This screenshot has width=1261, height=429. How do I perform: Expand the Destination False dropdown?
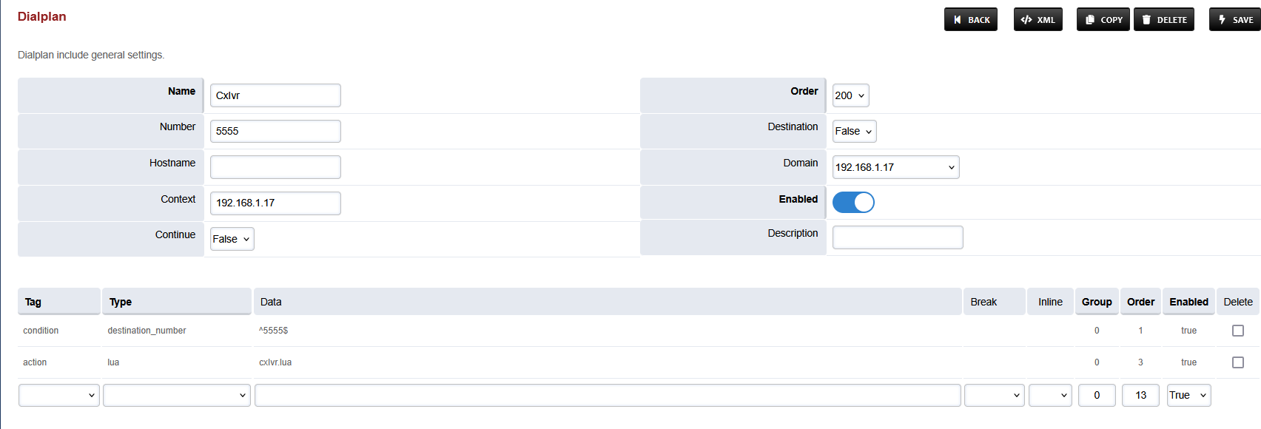coord(854,132)
